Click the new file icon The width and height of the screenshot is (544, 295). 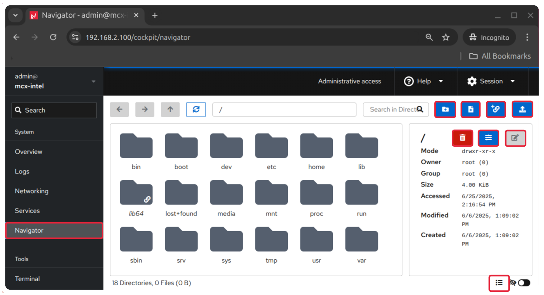(471, 109)
